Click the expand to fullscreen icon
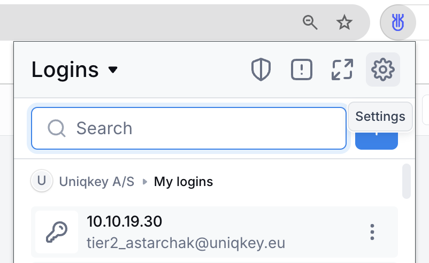Image resolution: width=429 pixels, height=263 pixels. click(342, 69)
